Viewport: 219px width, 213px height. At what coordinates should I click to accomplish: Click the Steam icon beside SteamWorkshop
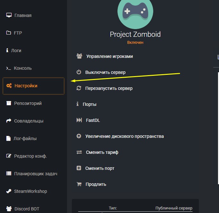coord(9,191)
